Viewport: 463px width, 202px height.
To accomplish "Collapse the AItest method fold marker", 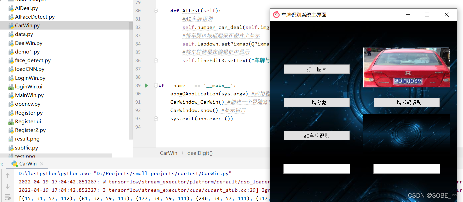I will (156, 11).
